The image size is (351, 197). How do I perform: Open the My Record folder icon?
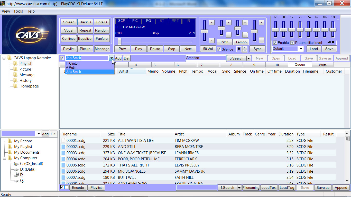coord(10,141)
